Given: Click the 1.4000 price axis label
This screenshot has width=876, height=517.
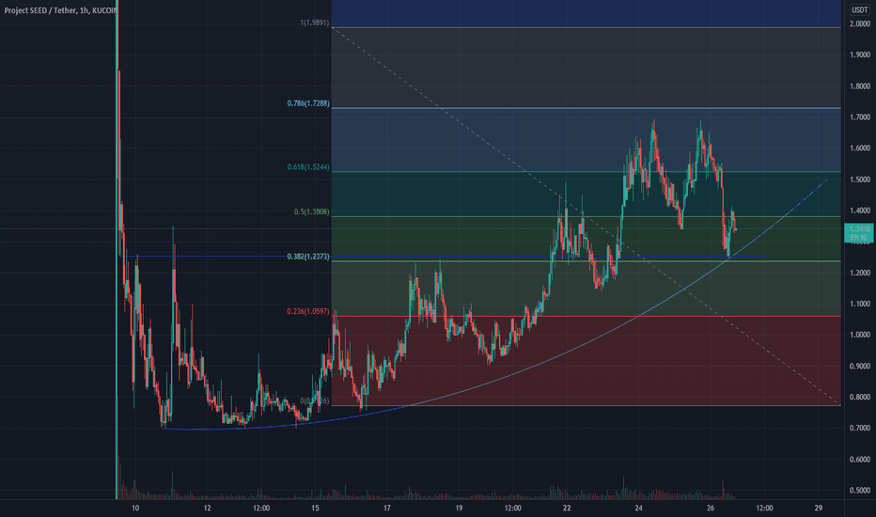Looking at the screenshot, I should (860, 211).
